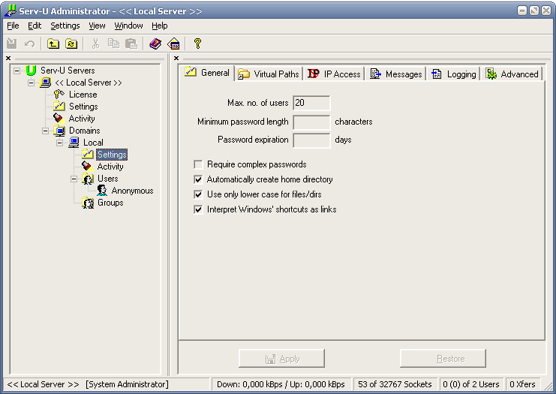Click the folder-up toolbar icon
Screen dimensions: 556x394
(x=53, y=44)
